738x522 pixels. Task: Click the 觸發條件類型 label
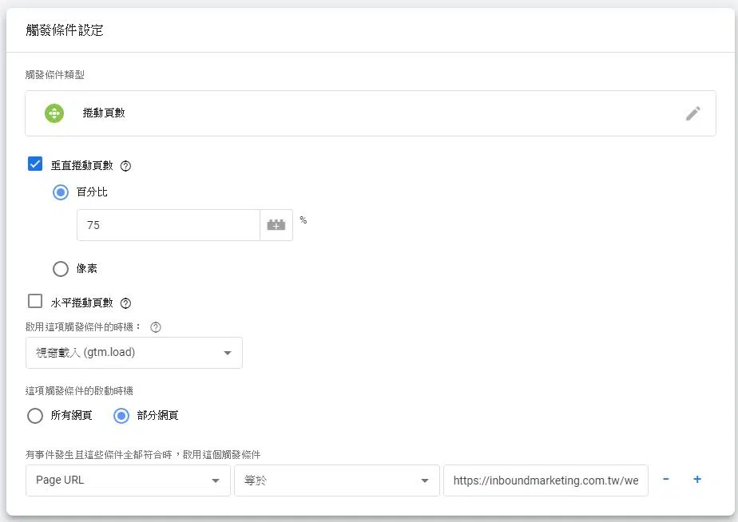(55, 75)
